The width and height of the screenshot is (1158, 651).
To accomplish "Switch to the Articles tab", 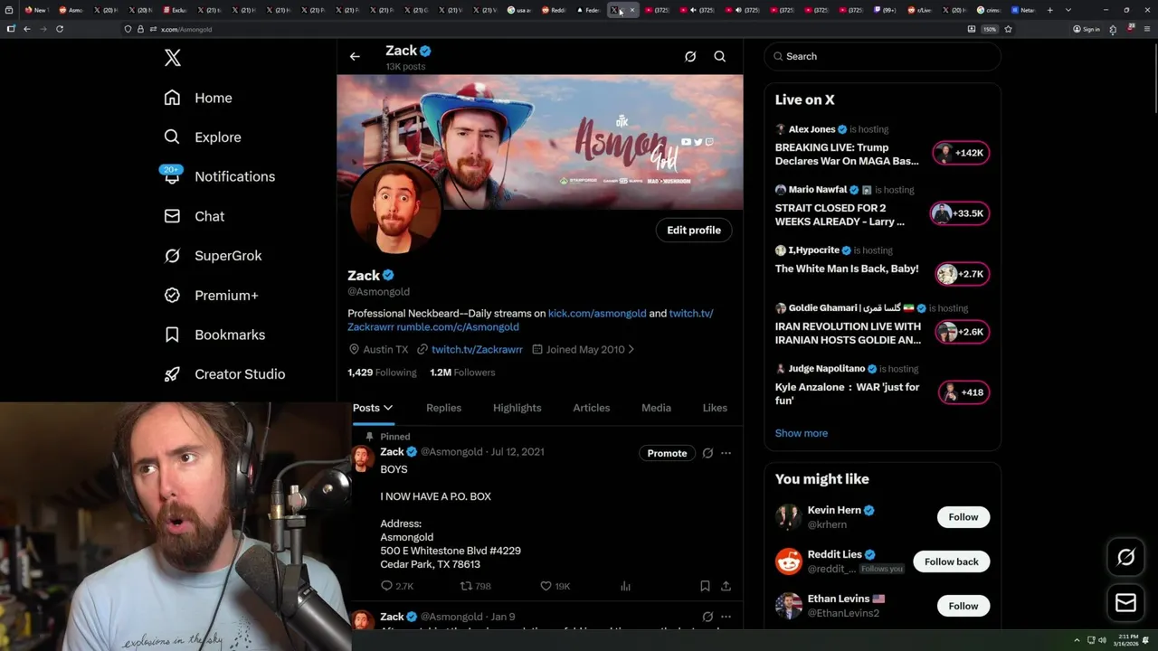I will coord(592,408).
